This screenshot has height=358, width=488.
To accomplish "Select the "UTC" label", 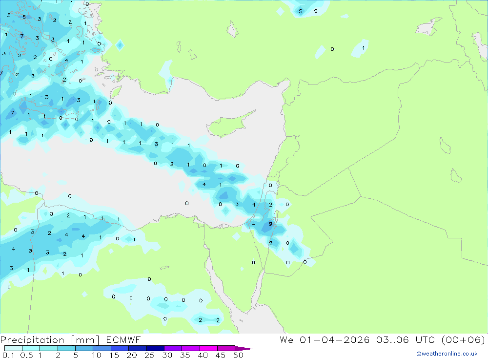I will click(x=425, y=339).
